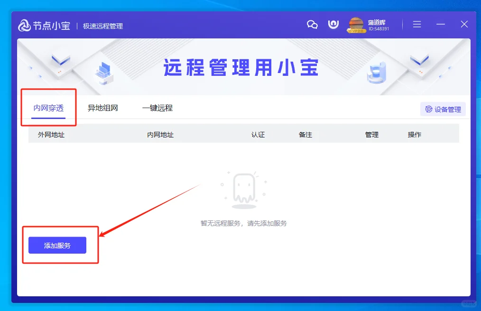Click the ID:548391 label
Viewport: 481px width, 311px height.
pyautogui.click(x=379, y=29)
